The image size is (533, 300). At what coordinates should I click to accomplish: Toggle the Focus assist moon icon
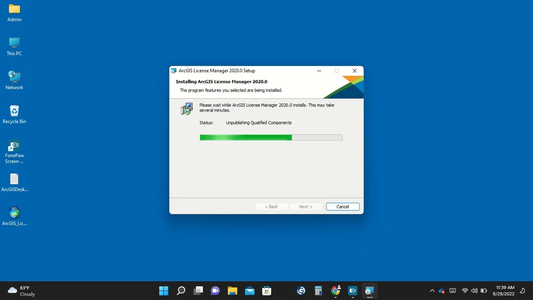coord(523,291)
